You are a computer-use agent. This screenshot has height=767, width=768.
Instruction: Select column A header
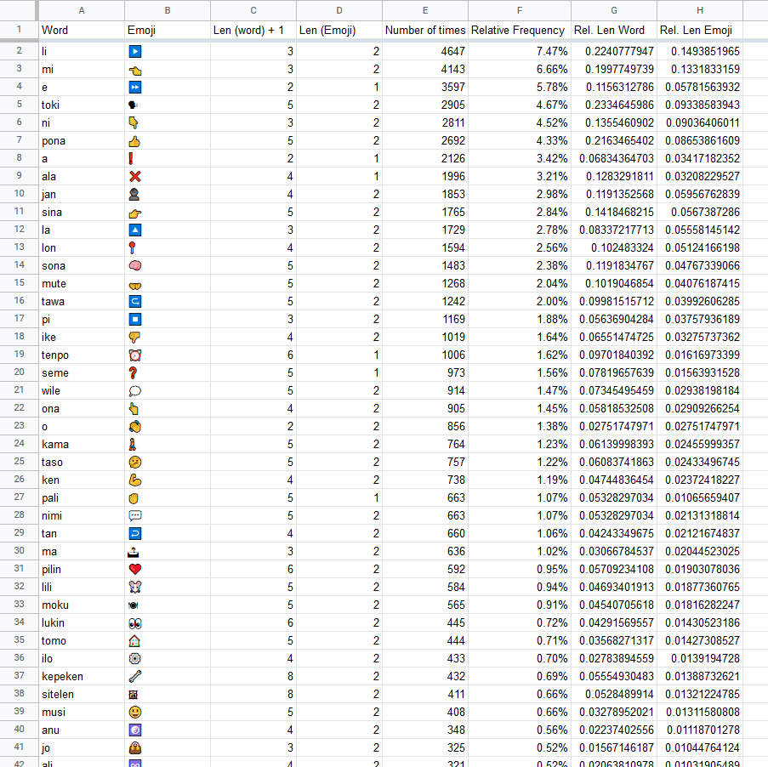coord(82,10)
